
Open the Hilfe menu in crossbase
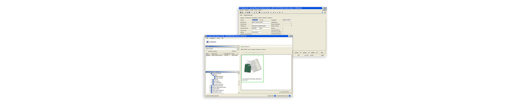pyautogui.click(x=222, y=38)
